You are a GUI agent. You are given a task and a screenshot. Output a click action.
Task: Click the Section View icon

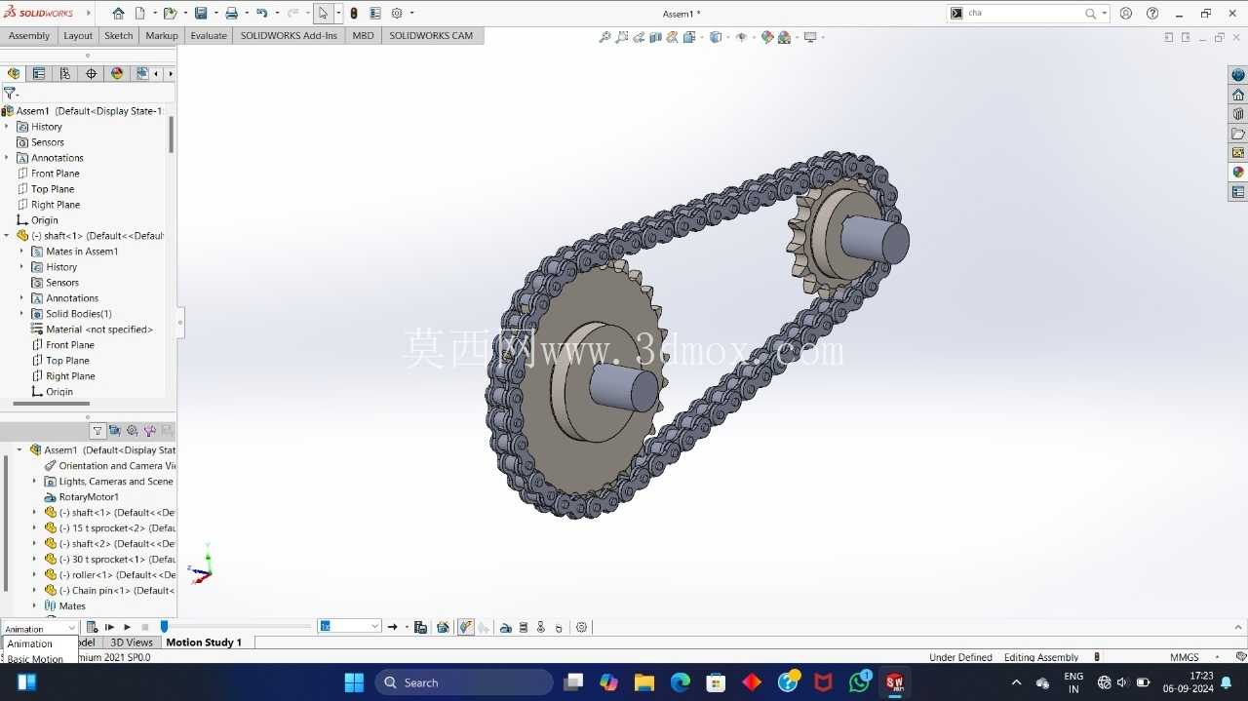coord(655,37)
